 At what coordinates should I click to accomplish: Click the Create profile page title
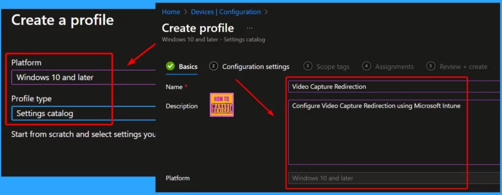point(198,28)
